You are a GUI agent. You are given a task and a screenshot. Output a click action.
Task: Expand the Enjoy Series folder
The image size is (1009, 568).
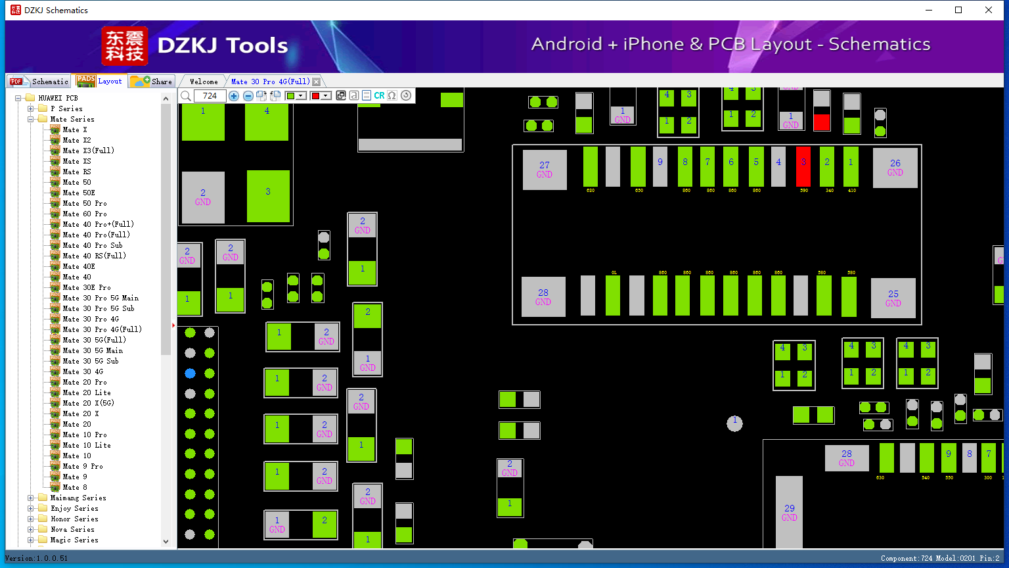click(30, 508)
